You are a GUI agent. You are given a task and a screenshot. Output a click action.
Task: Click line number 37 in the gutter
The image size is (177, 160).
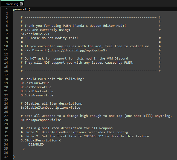click(x=7, y=157)
